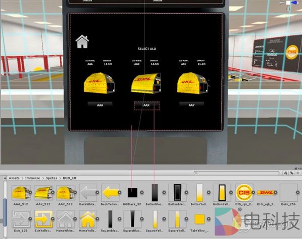Select the AAA_512 sprite asset

click(19, 192)
